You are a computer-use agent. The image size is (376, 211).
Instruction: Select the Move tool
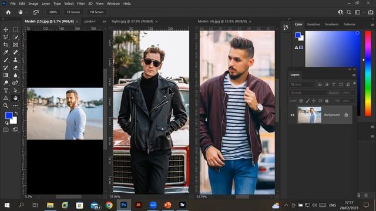(6, 29)
